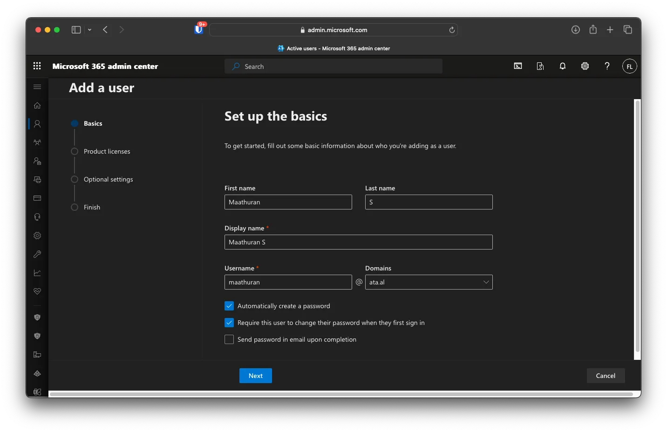Viewport: 667px width, 432px height.
Task: Open notifications bell in header
Action: click(563, 66)
